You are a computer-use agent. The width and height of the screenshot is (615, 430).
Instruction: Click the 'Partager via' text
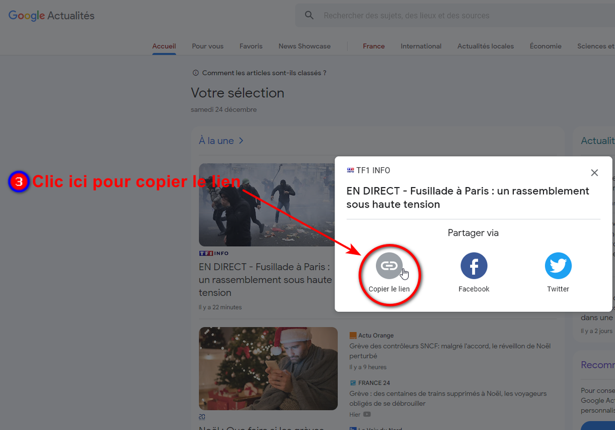click(x=473, y=233)
